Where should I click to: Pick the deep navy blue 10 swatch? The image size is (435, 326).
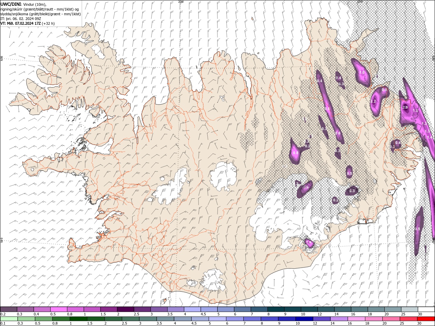pos(304,319)
